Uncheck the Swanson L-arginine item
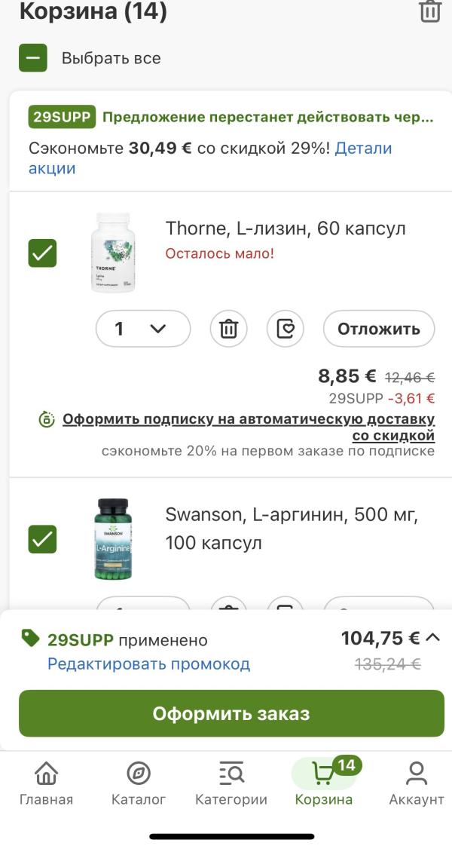The width and height of the screenshot is (452, 849). [42, 538]
